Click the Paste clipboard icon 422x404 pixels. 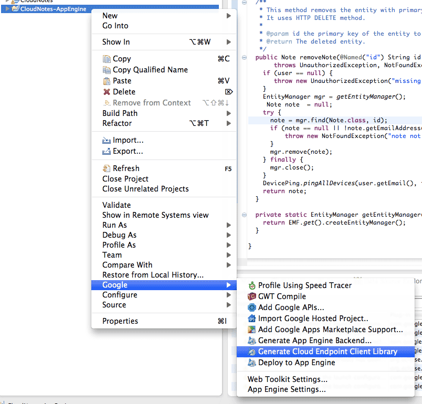tap(107, 81)
